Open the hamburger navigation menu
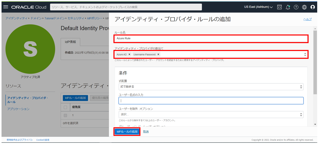This screenshot has height=144, width=319. coord(6,7)
